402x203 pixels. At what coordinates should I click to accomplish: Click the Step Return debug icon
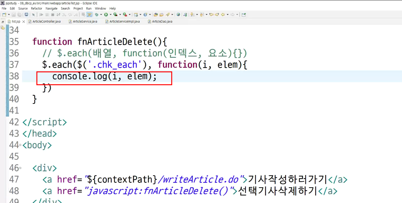(76, 14)
